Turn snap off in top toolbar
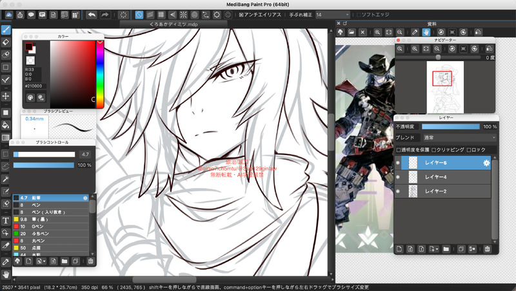 [139, 15]
